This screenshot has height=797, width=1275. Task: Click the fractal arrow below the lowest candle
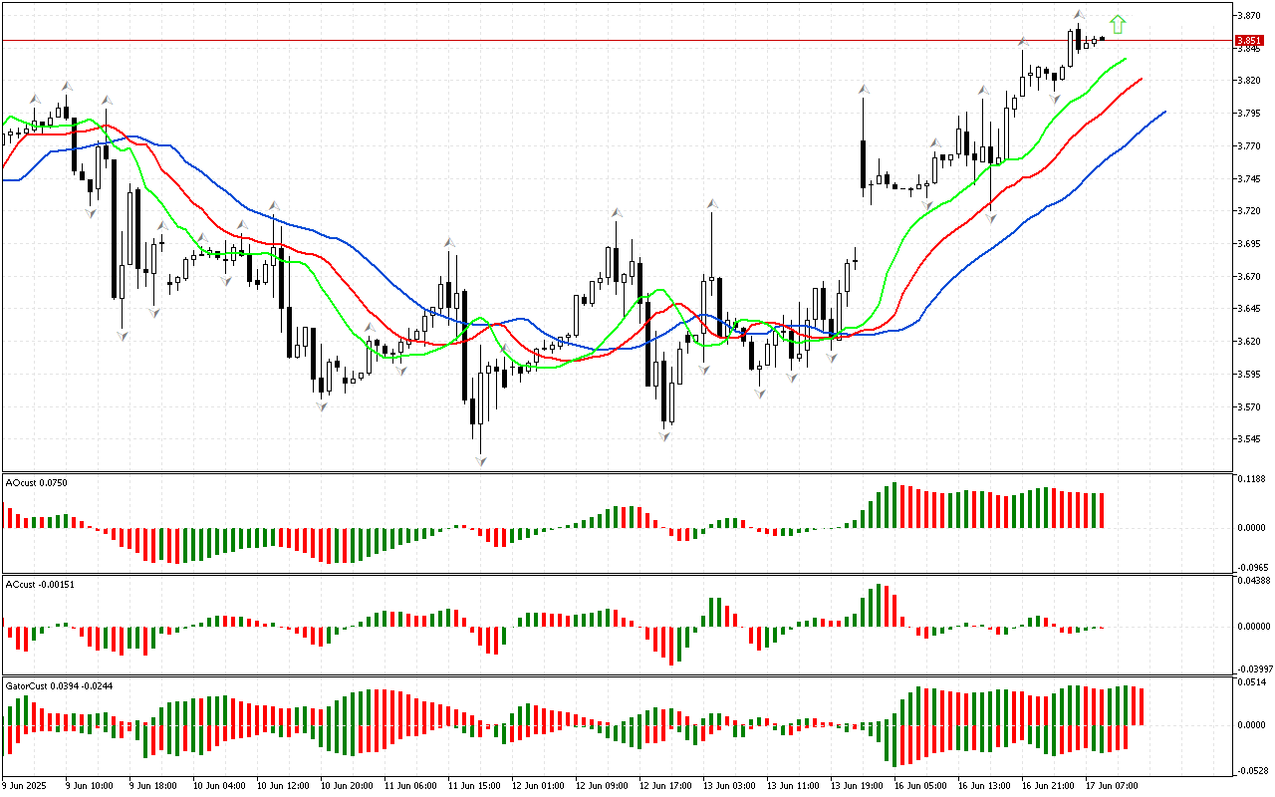pos(481,460)
